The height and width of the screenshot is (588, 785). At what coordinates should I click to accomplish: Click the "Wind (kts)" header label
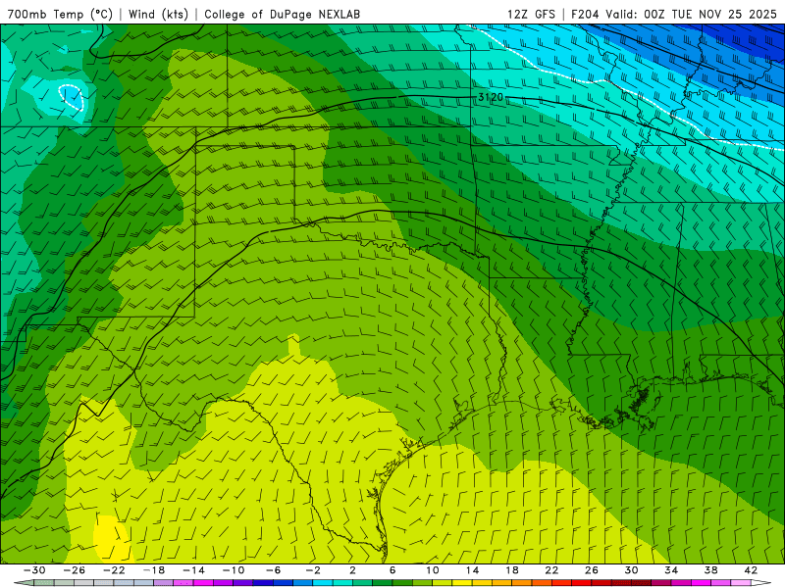click(x=158, y=15)
